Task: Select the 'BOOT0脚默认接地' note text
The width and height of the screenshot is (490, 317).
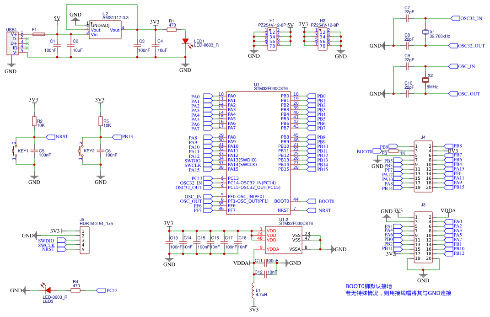Action: [368, 286]
